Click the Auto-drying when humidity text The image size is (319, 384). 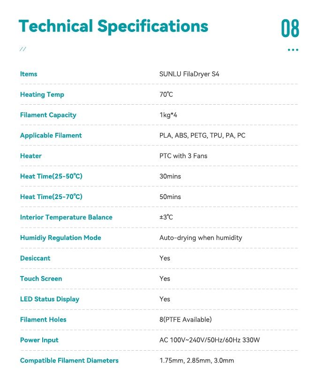point(201,238)
